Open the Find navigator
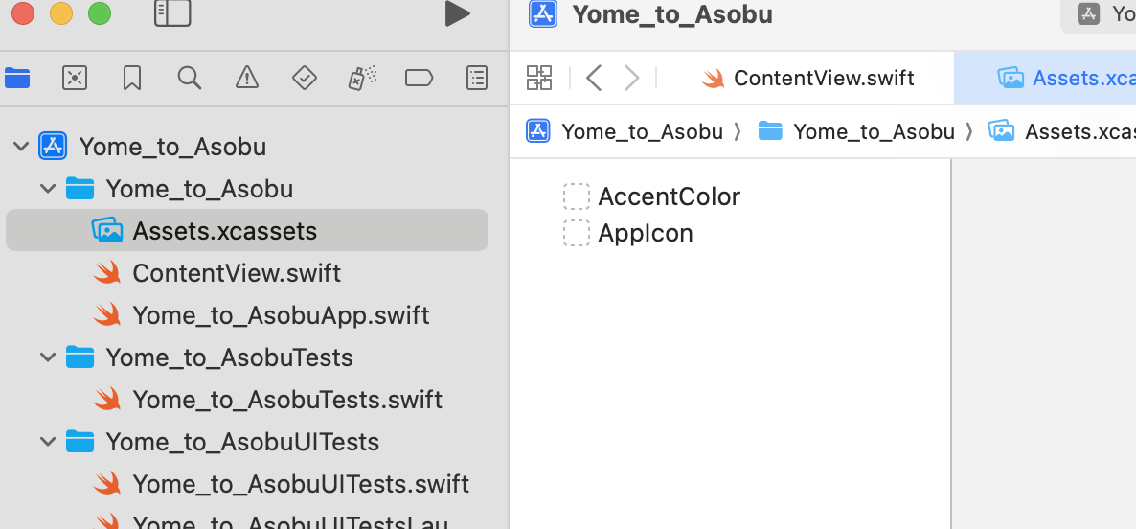This screenshot has width=1136, height=529. pos(190,78)
